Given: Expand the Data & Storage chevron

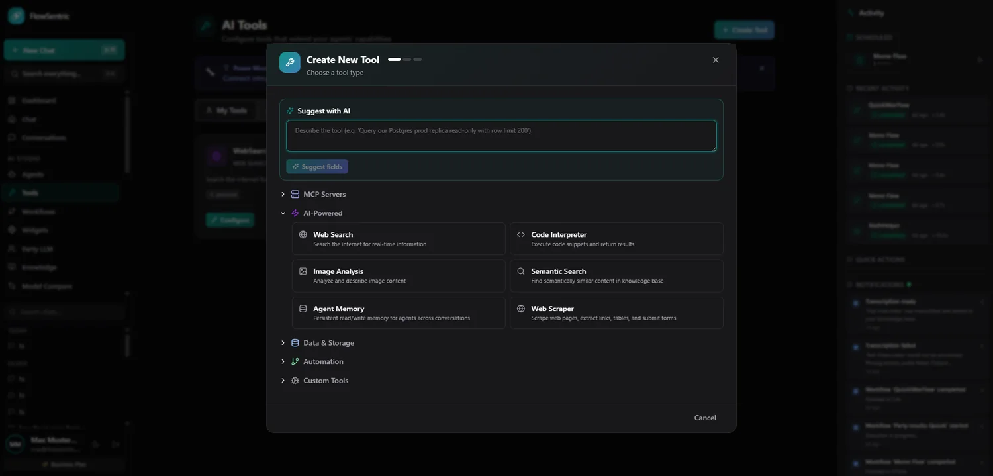Looking at the screenshot, I should click(x=283, y=343).
